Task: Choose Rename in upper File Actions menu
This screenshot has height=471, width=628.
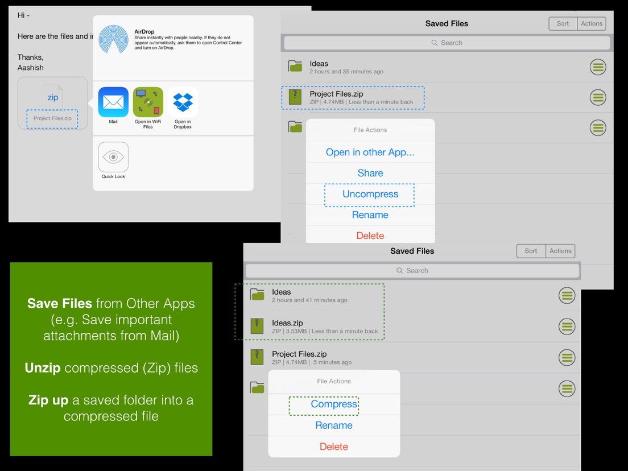Action: 370,215
